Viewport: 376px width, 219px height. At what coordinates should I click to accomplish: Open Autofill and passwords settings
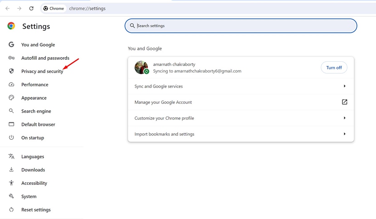pos(45,58)
